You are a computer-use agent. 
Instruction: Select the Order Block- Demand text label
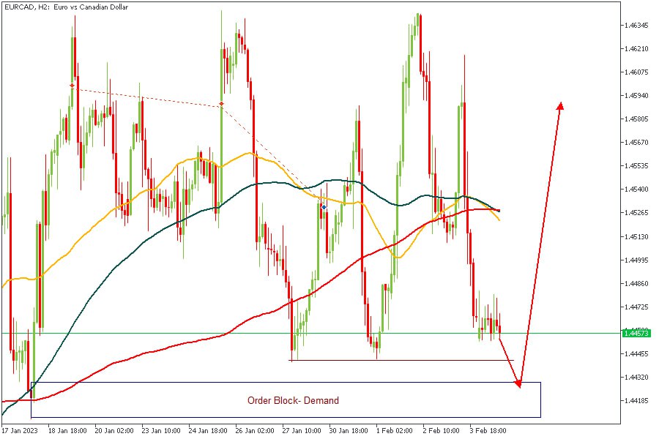pos(293,400)
